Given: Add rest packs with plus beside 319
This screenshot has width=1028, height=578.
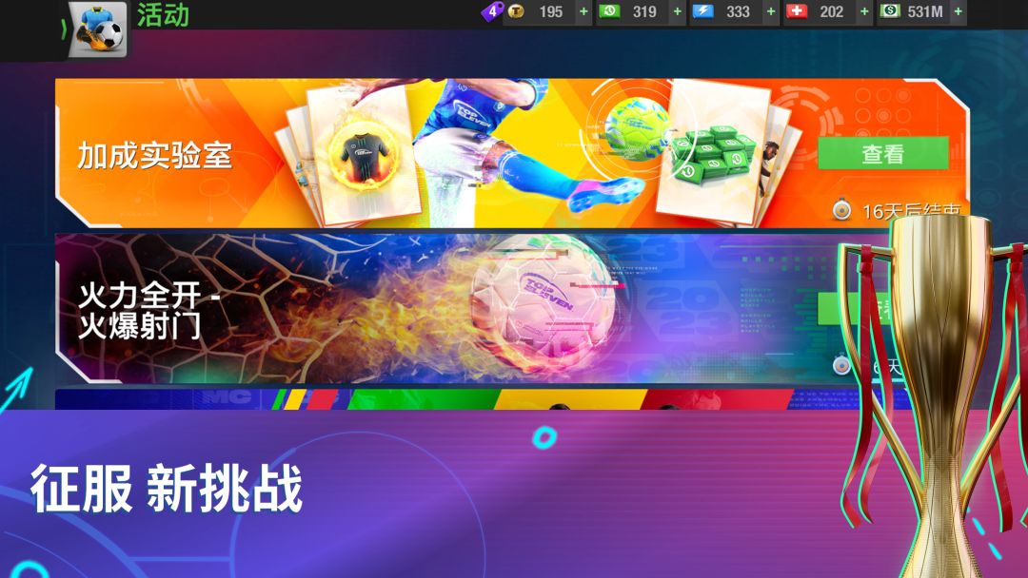Looking at the screenshot, I should click(678, 11).
